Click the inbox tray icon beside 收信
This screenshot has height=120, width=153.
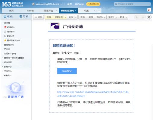[x=5, y=16]
